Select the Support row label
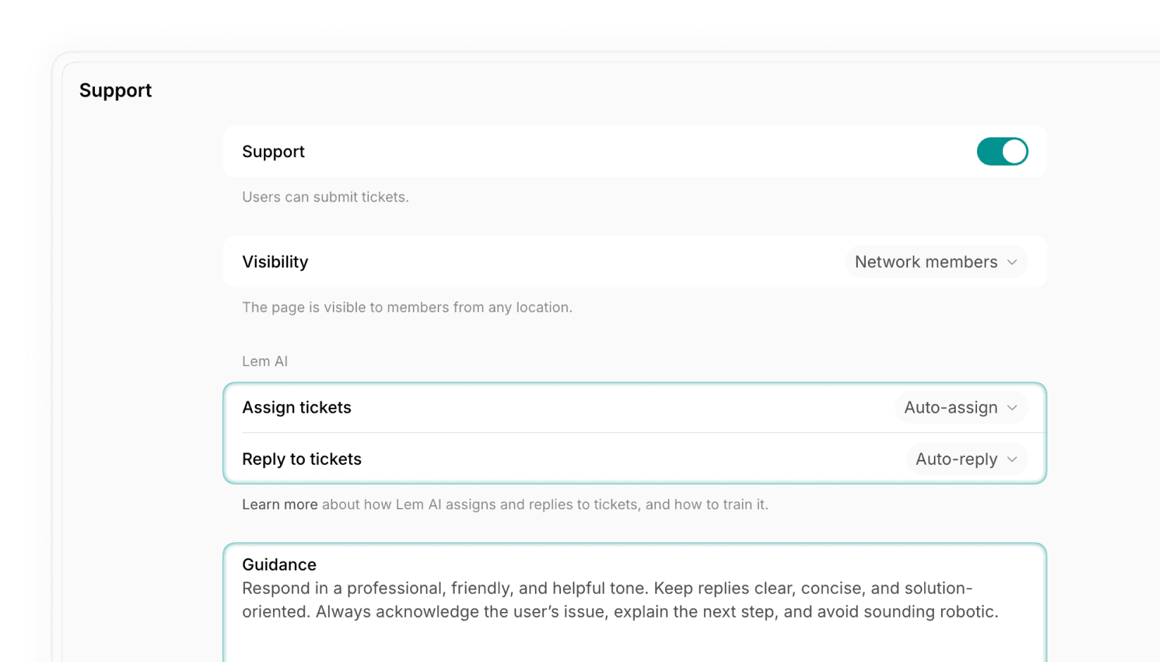This screenshot has width=1160, height=662. coord(273,151)
